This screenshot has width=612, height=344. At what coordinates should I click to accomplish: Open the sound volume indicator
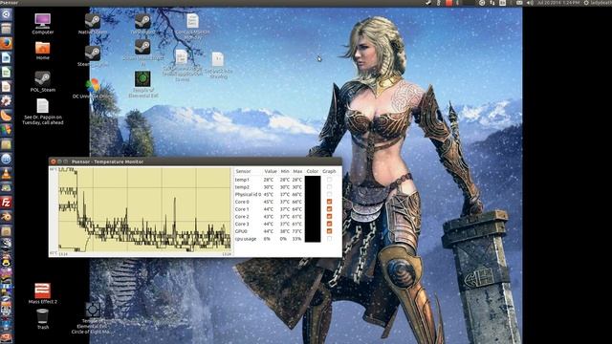coord(530,3)
